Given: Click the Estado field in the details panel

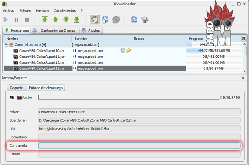Looking at the screenshot, I should pyautogui.click(x=139, y=154).
